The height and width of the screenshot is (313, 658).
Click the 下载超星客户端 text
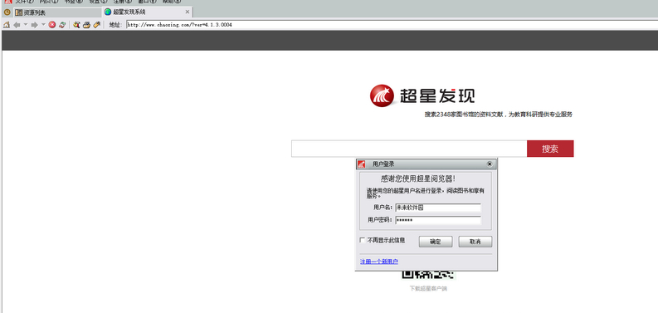[x=428, y=289]
